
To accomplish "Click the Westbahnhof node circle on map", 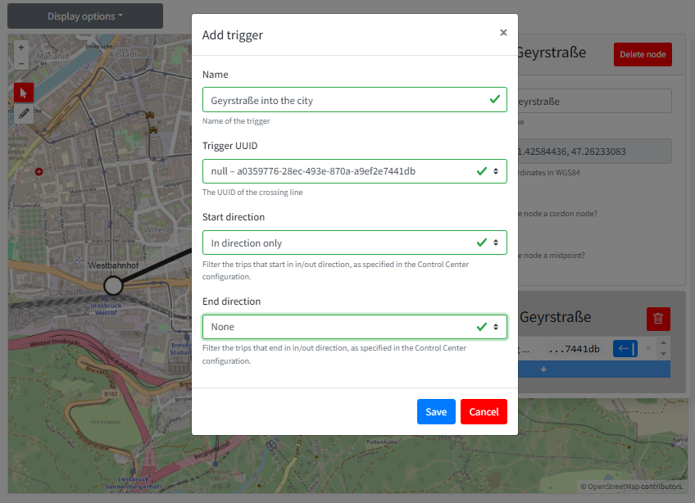I will coord(113,285).
